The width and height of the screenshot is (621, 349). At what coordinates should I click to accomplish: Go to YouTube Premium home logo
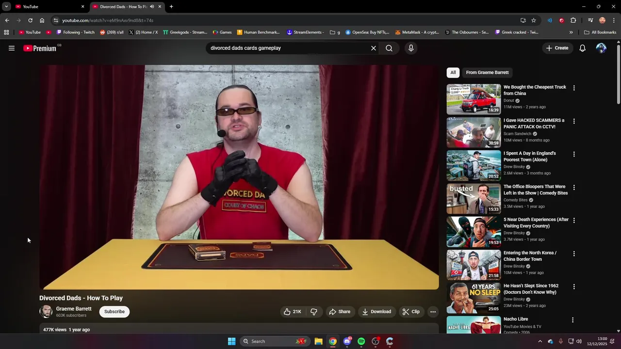pyautogui.click(x=40, y=48)
